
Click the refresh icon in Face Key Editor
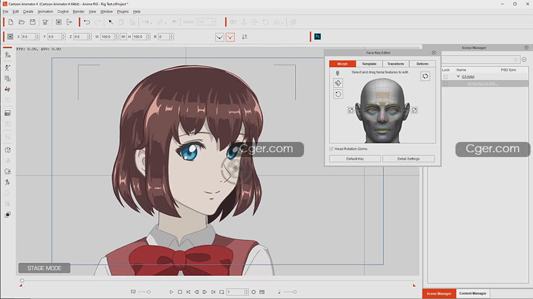coord(425,76)
